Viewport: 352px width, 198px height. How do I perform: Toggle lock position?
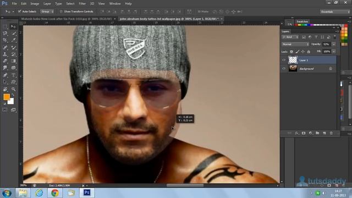click(303, 52)
